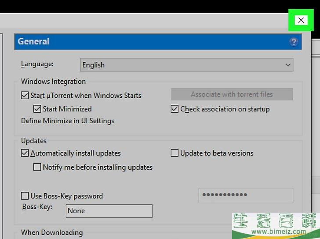Click the Boss-Key password field

pos(246,196)
